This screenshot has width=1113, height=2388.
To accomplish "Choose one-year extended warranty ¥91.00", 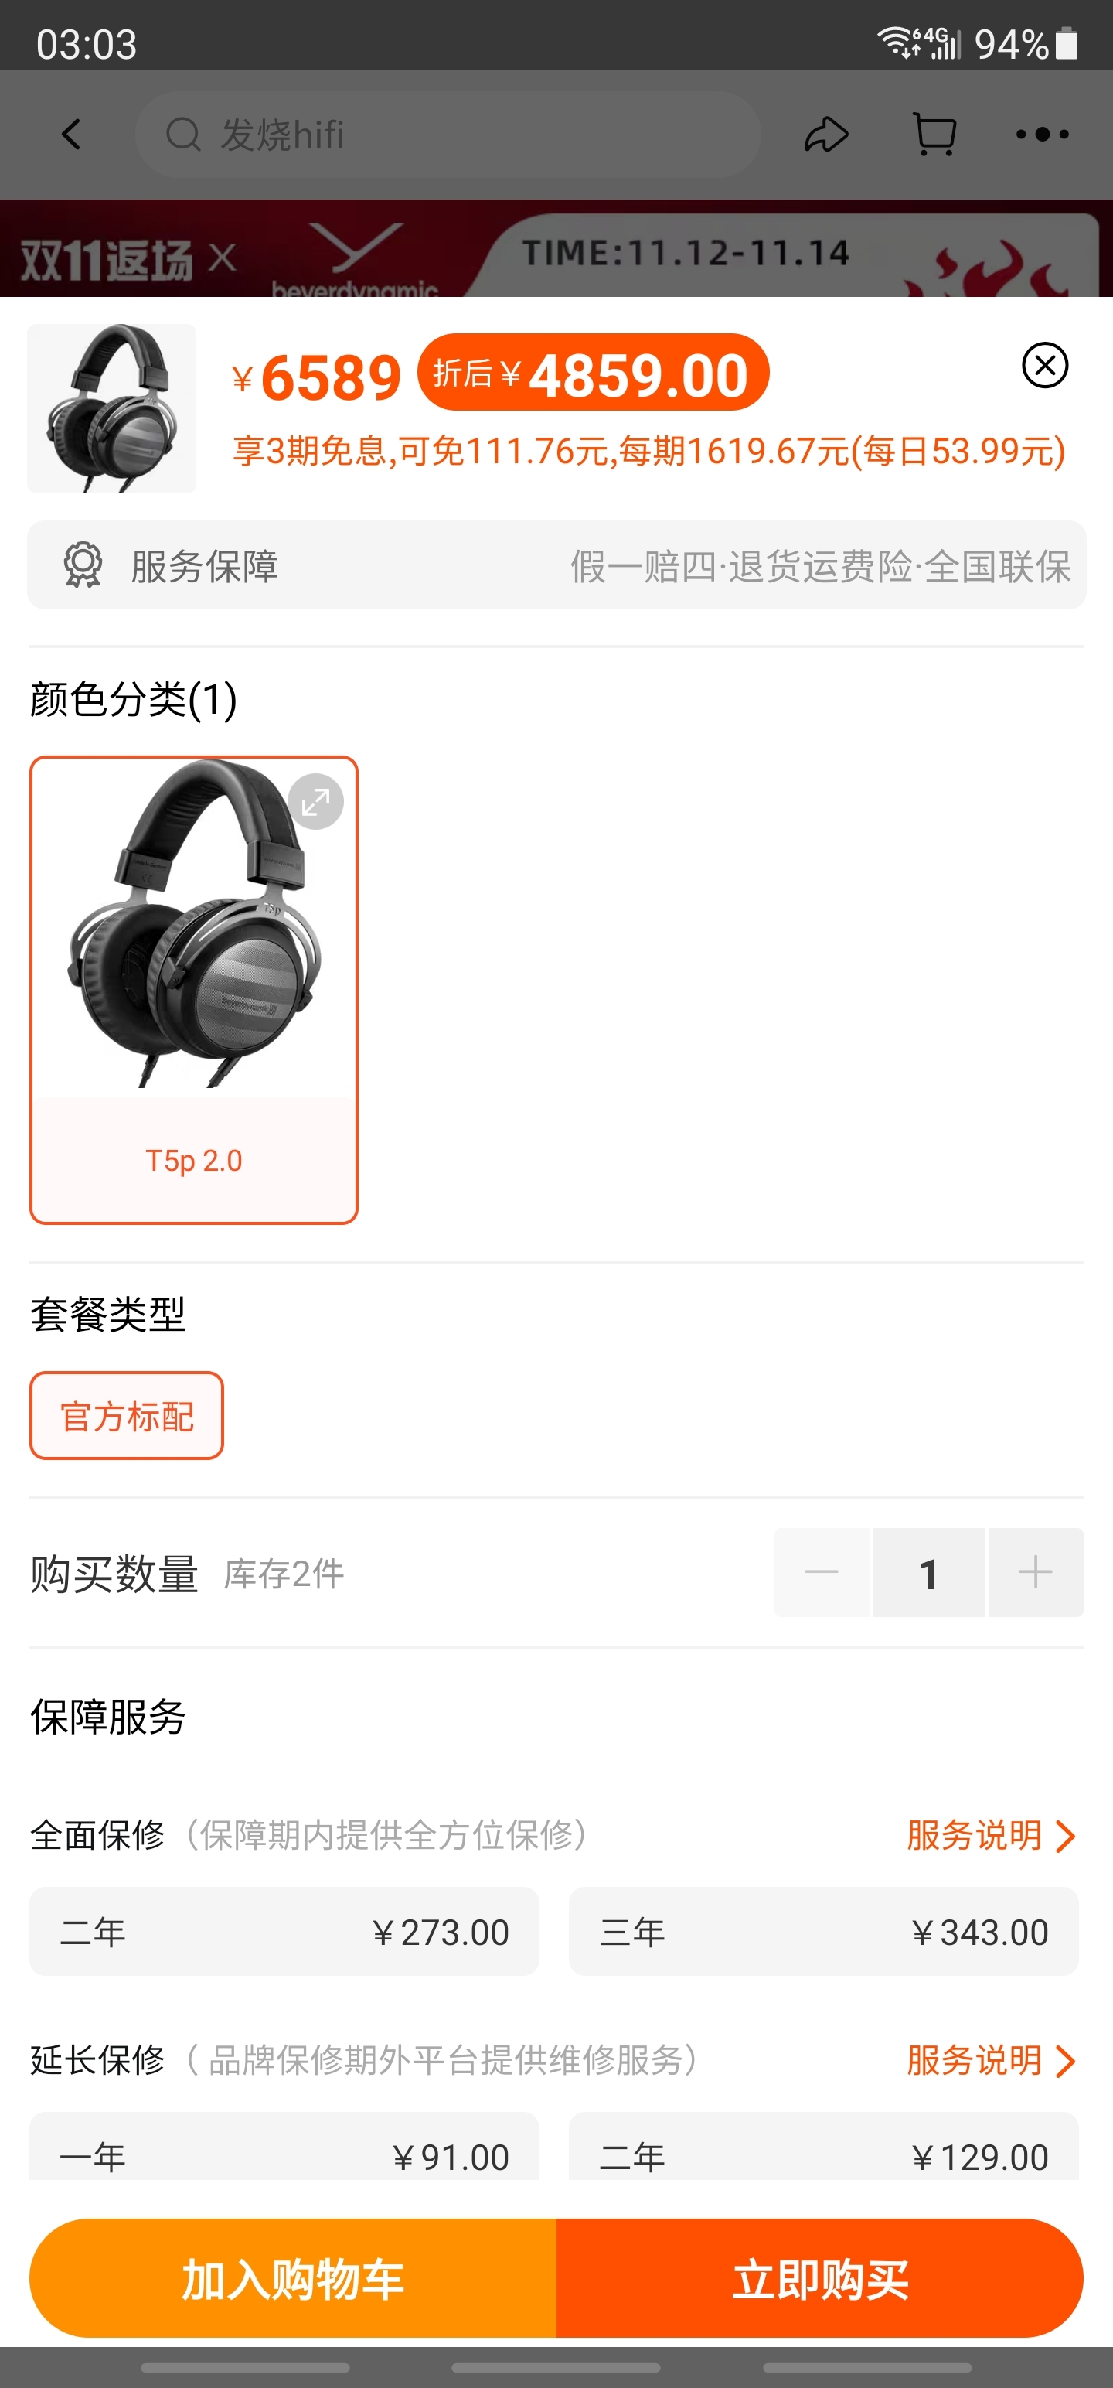I will point(284,2147).
